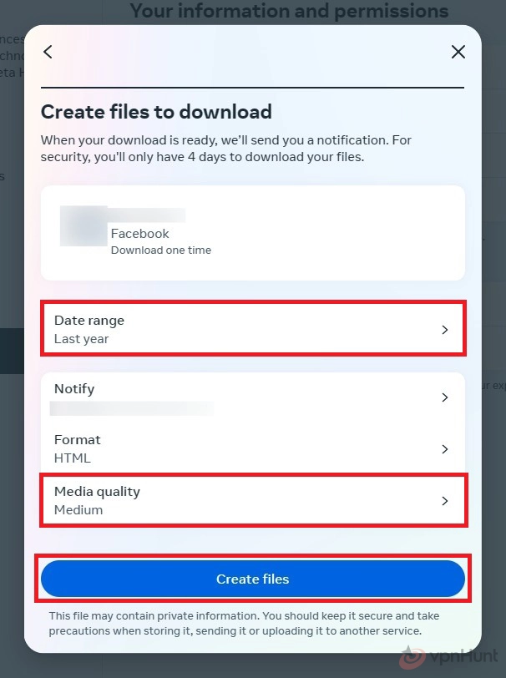Click the HTML format value

pos(72,458)
